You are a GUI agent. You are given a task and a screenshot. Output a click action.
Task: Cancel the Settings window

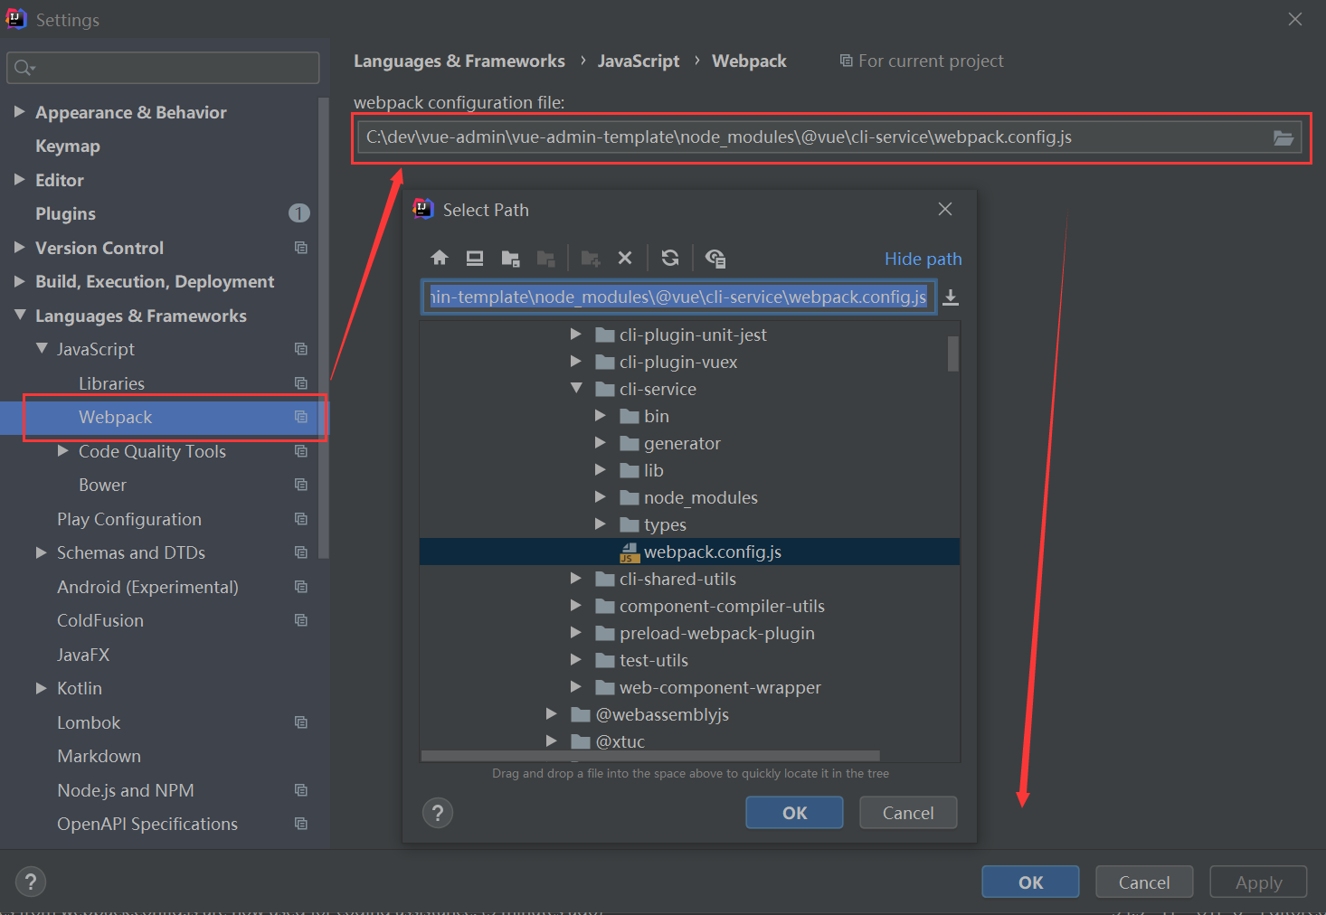point(1144,882)
